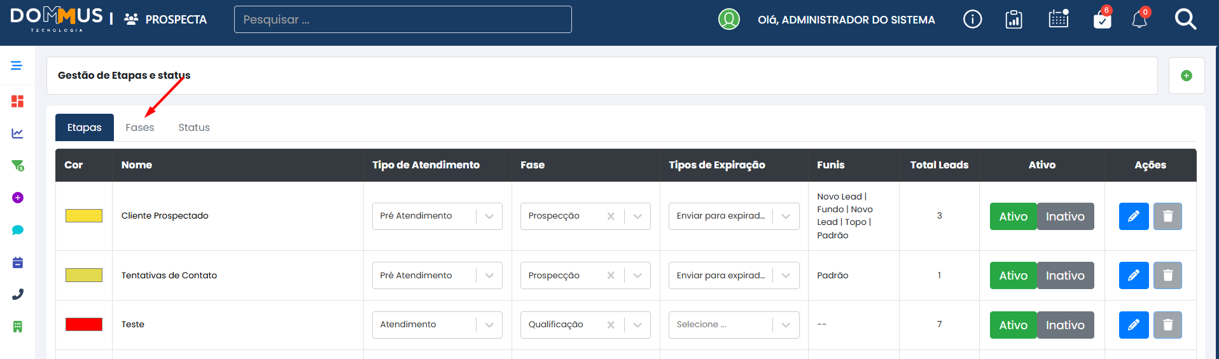The height and width of the screenshot is (359, 1219).
Task: Open the Selecione expiration dropdown in Teste row
Action: point(734,325)
